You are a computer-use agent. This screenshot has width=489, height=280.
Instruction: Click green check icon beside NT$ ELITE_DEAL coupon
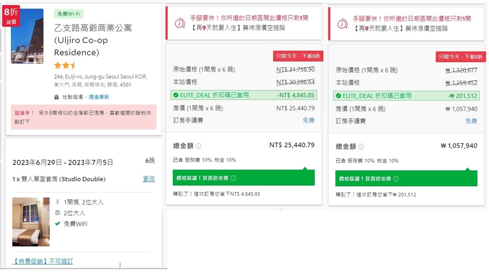point(176,95)
